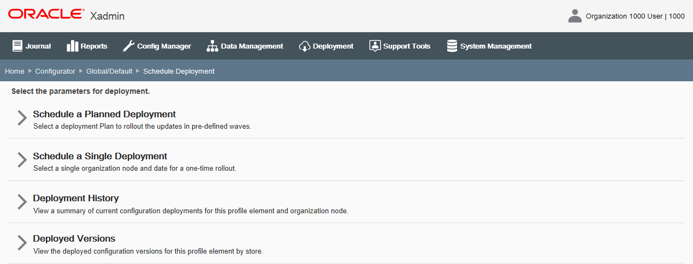Click the System Management database icon

pos(452,46)
